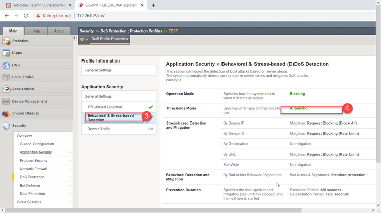381x213 pixels.
Task: Expand the Application Security submenu arrow
Action: 70,153
